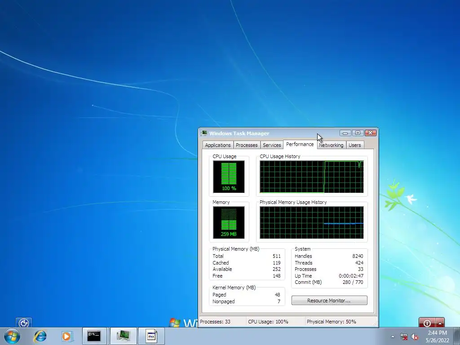Click the 'Available' value 252

point(276,269)
